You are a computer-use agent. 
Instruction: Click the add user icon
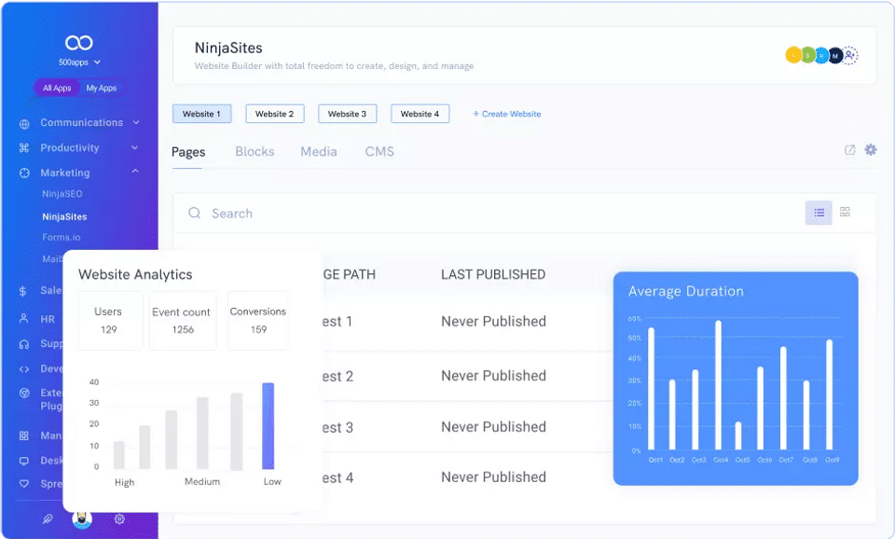pos(850,55)
